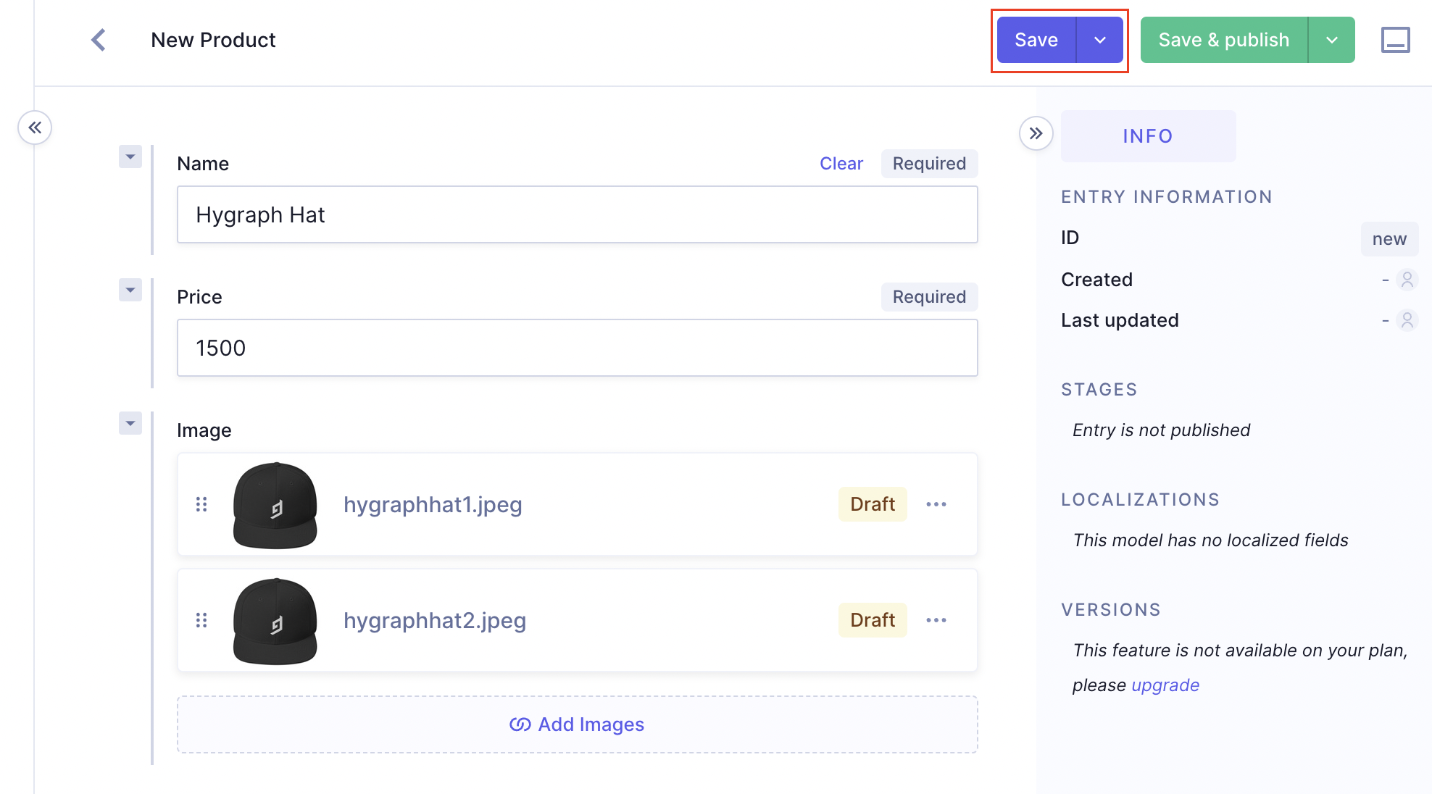Click hygraphhat1.jpeg hat thumbnail
This screenshot has width=1432, height=794.
275,504
